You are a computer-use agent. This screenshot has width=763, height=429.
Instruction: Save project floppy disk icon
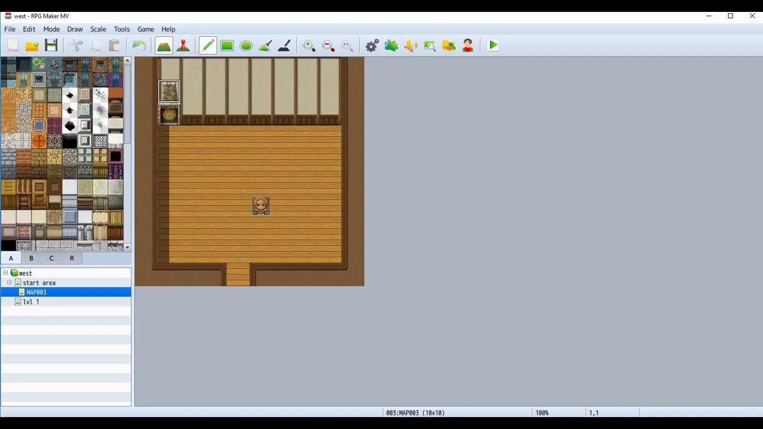(51, 45)
